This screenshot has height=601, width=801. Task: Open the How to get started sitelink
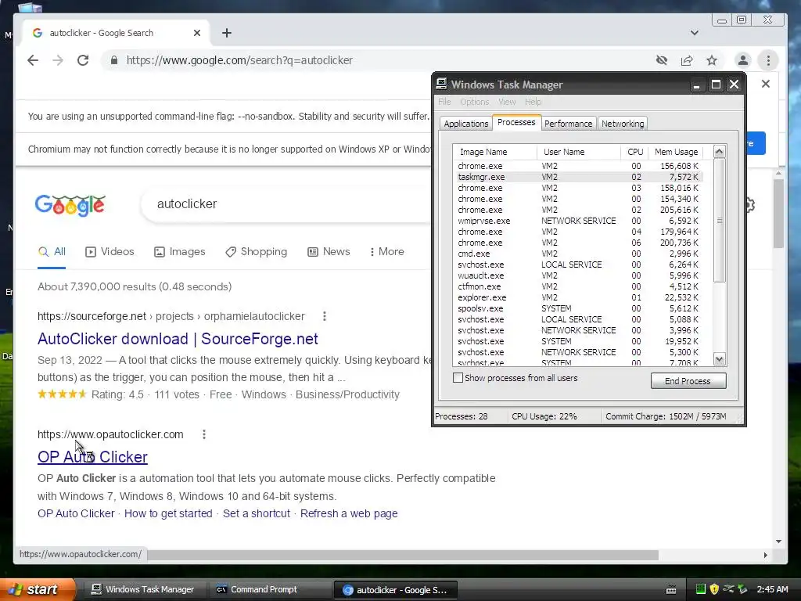coord(169,513)
